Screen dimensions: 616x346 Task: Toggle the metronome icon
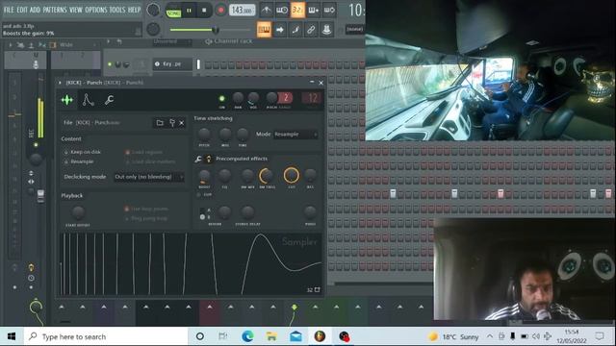click(x=267, y=11)
